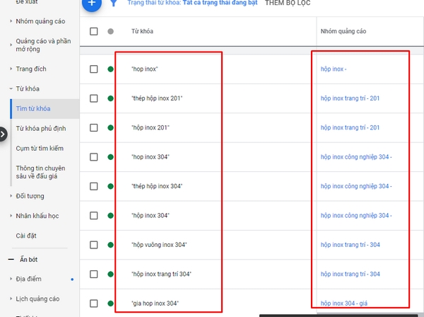Open "hộp inox công nghiệp 304 -" link in "hộp inox 304" row
424x317 pixels.
(356, 216)
